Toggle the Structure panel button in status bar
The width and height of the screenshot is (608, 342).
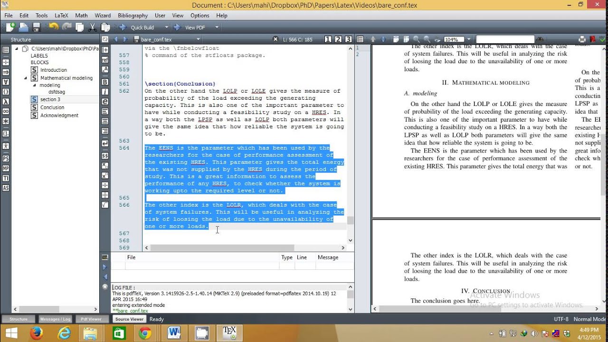(19, 319)
